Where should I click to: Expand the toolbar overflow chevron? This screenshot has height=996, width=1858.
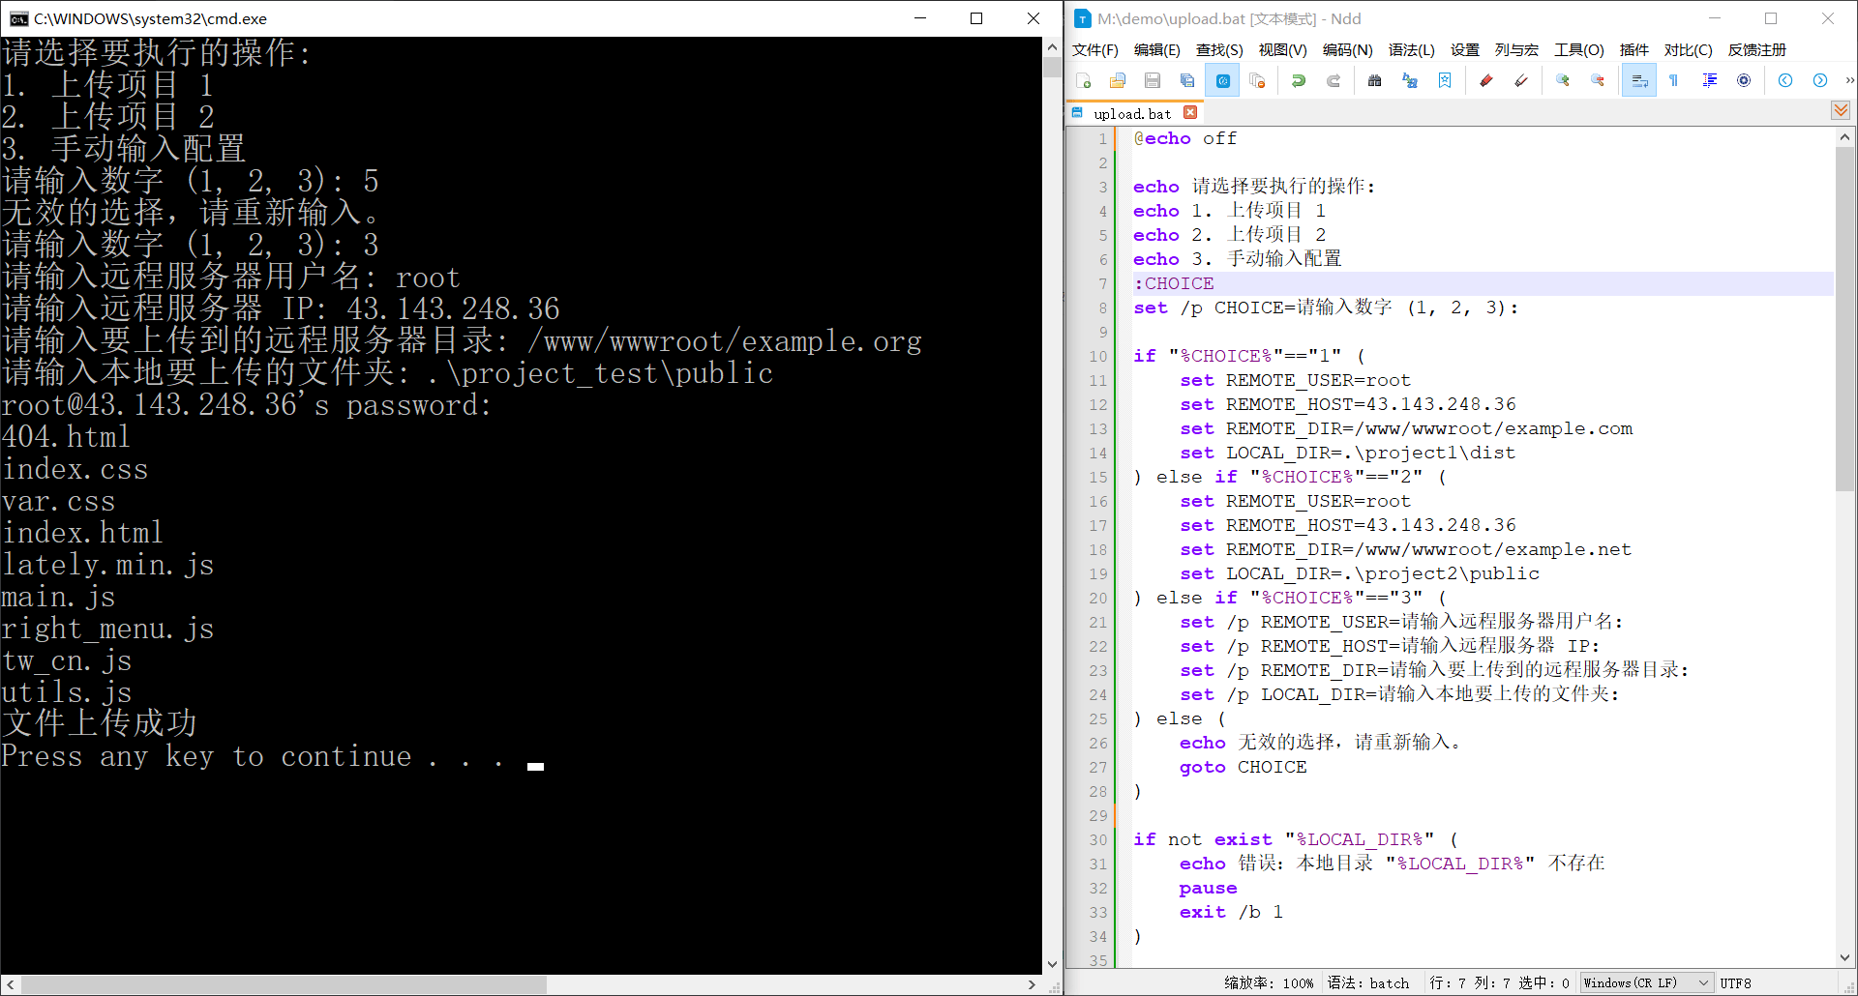pyautogui.click(x=1849, y=81)
